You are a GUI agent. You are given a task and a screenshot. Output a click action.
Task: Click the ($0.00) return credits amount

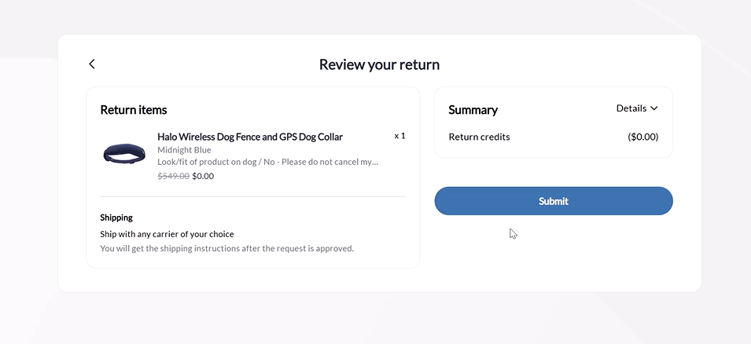coord(643,137)
